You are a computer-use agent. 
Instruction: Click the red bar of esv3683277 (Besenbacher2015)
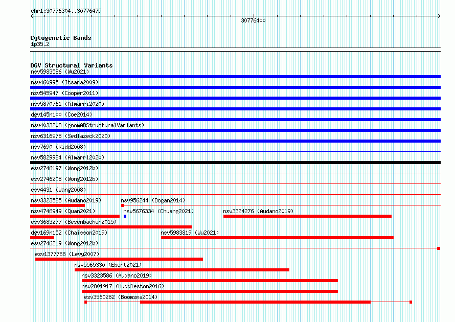tap(111, 227)
